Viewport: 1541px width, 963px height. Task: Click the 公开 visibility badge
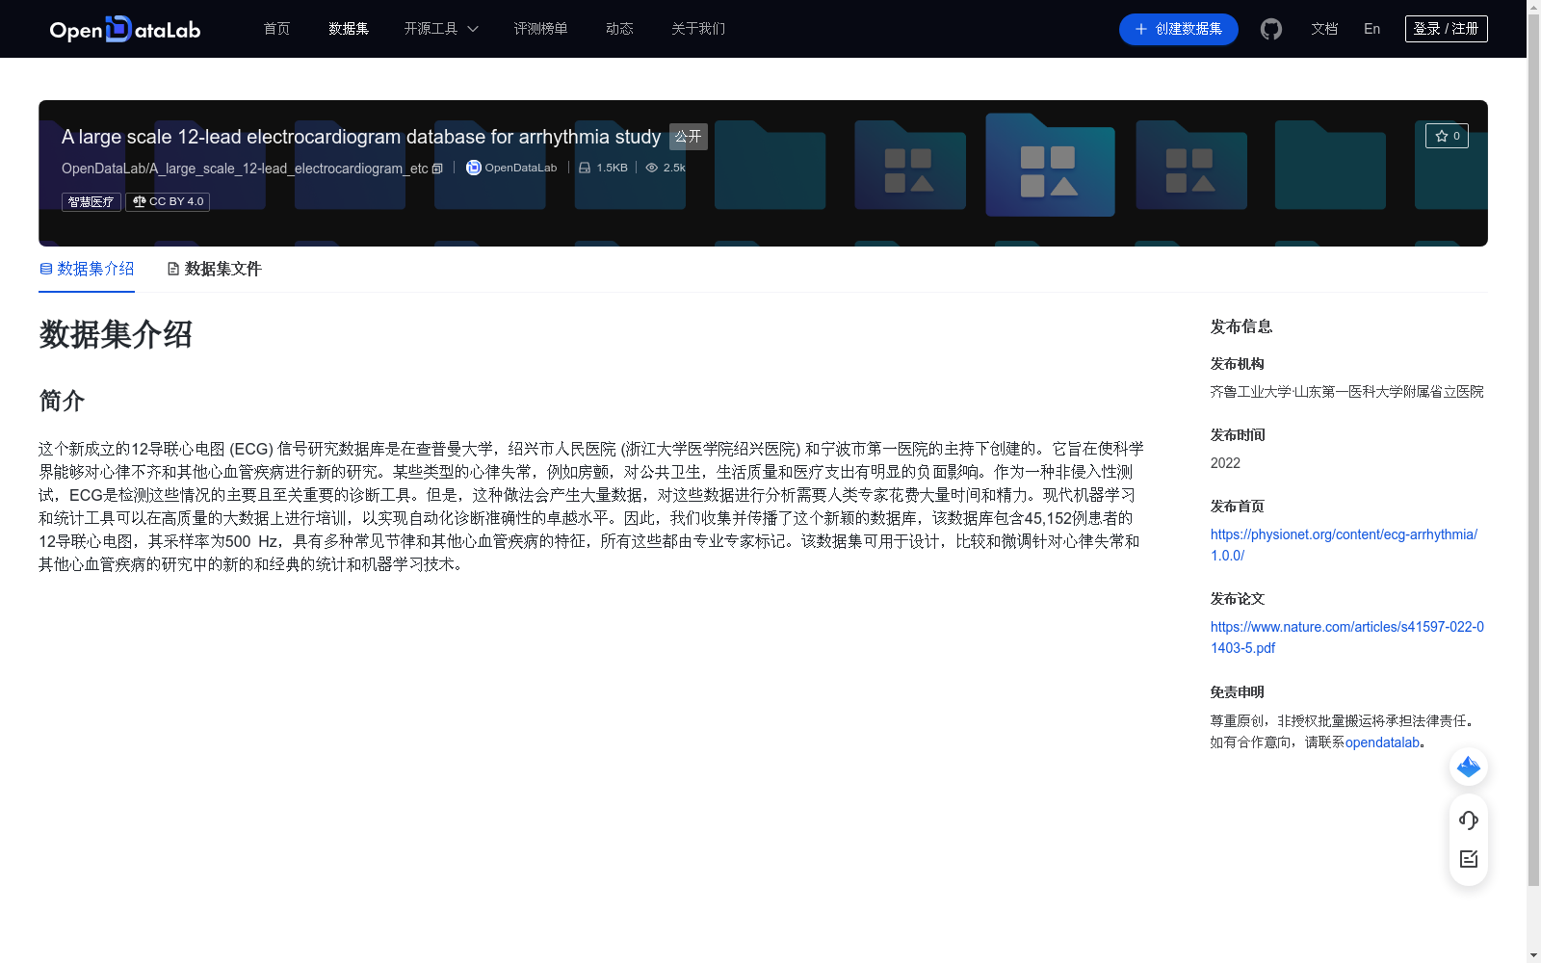(689, 137)
